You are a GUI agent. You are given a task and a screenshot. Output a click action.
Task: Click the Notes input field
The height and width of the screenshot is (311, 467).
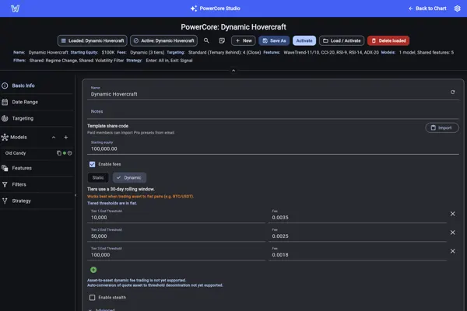[x=273, y=111]
